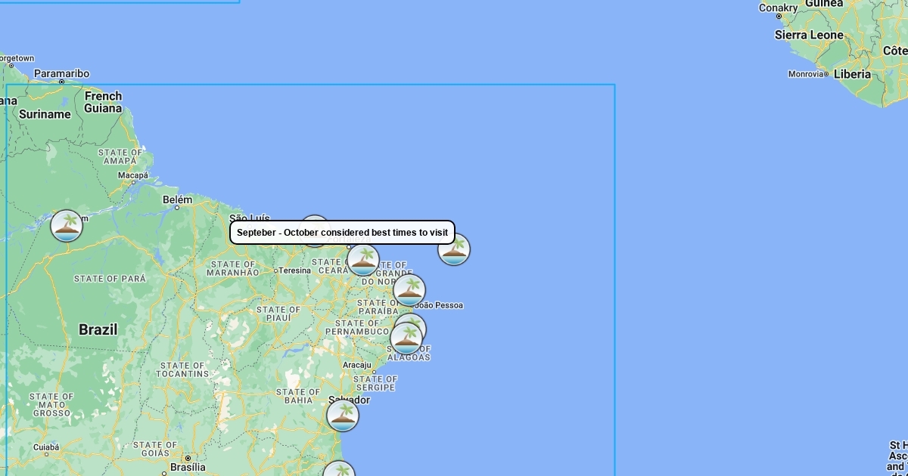Click the offshore beach marker in the Atlantic
908x476 pixels.
click(454, 250)
